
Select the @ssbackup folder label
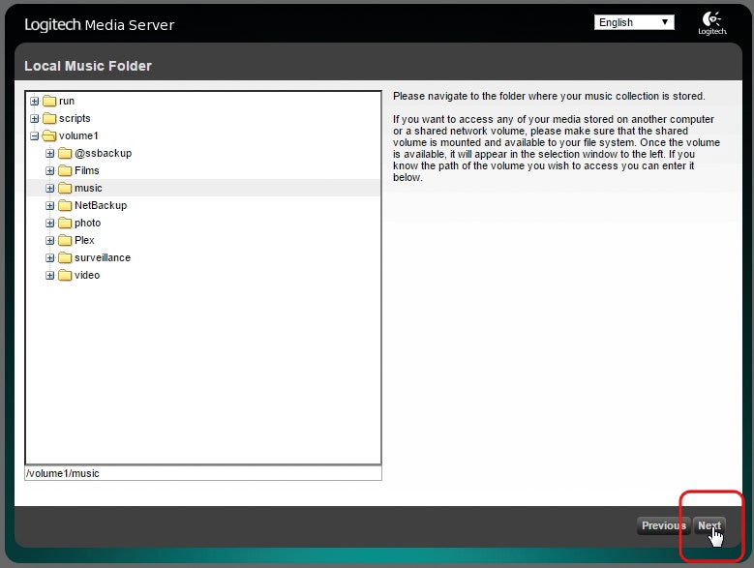[103, 153]
